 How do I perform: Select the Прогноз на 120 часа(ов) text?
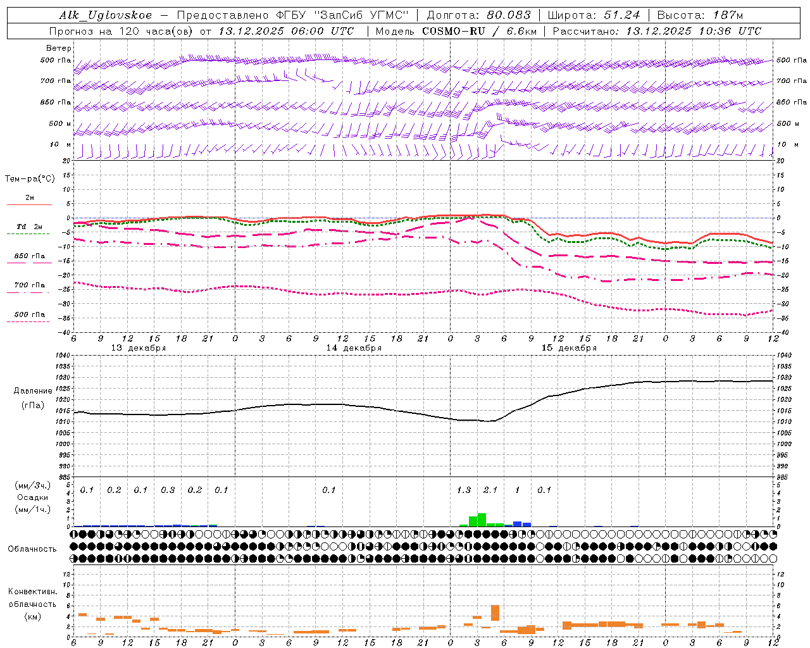click(122, 31)
